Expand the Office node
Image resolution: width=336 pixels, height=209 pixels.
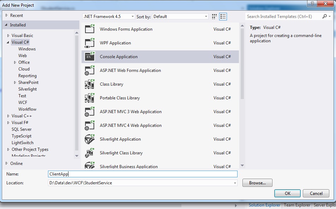pyautogui.click(x=15, y=62)
